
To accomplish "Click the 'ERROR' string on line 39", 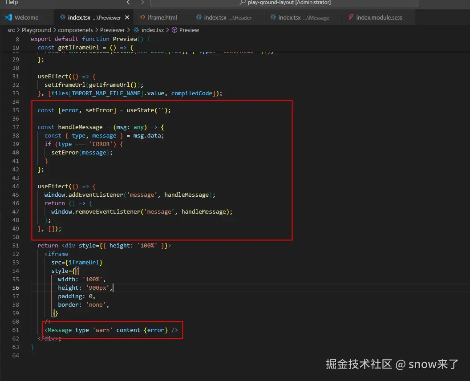I will tap(101, 144).
